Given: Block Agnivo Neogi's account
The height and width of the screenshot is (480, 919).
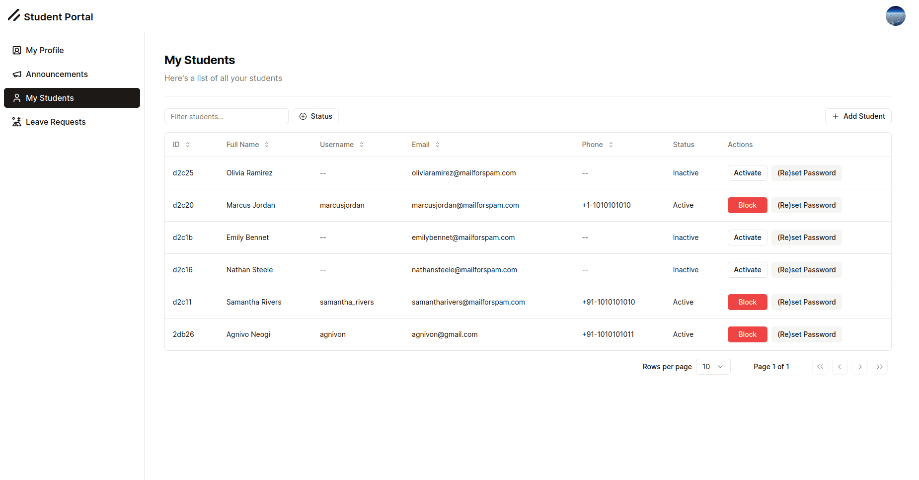Looking at the screenshot, I should click(747, 334).
